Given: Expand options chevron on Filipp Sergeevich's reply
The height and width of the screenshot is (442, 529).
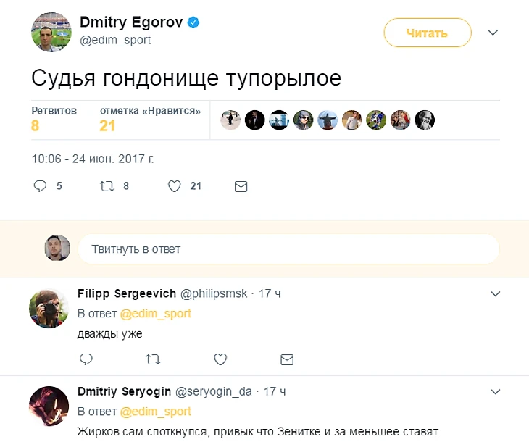Looking at the screenshot, I should point(496,293).
